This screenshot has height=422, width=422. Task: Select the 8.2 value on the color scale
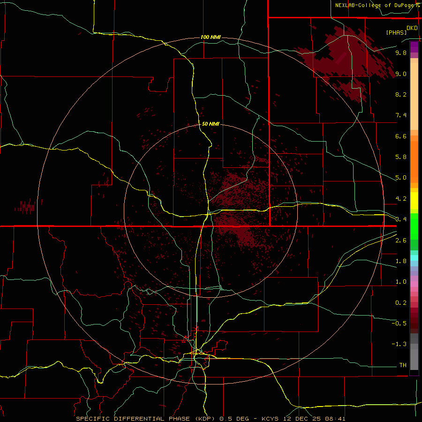401,94
